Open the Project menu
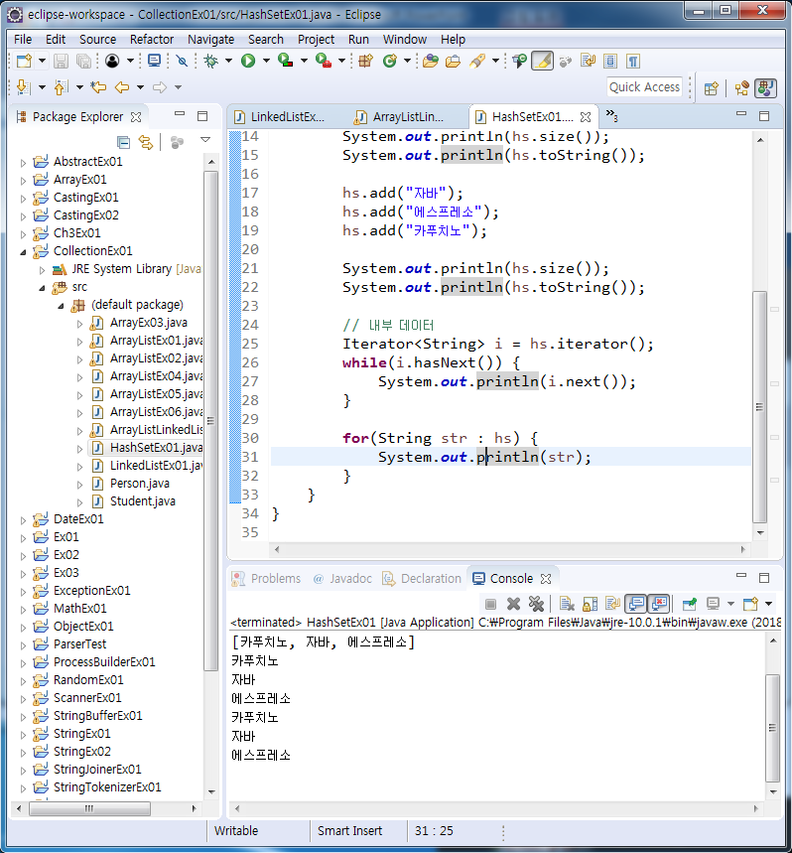This screenshot has height=853, width=792. point(316,40)
